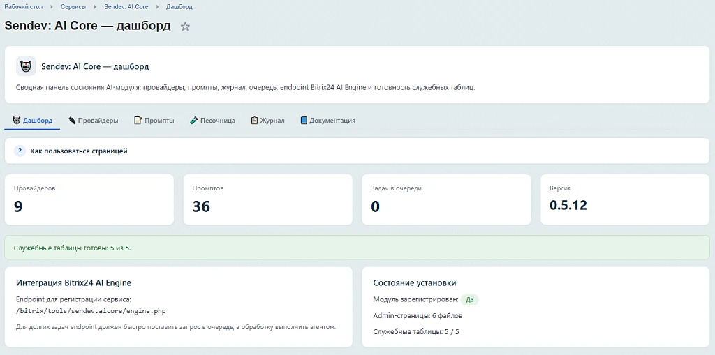Click the Дашборд breadcrumb item

179,7
